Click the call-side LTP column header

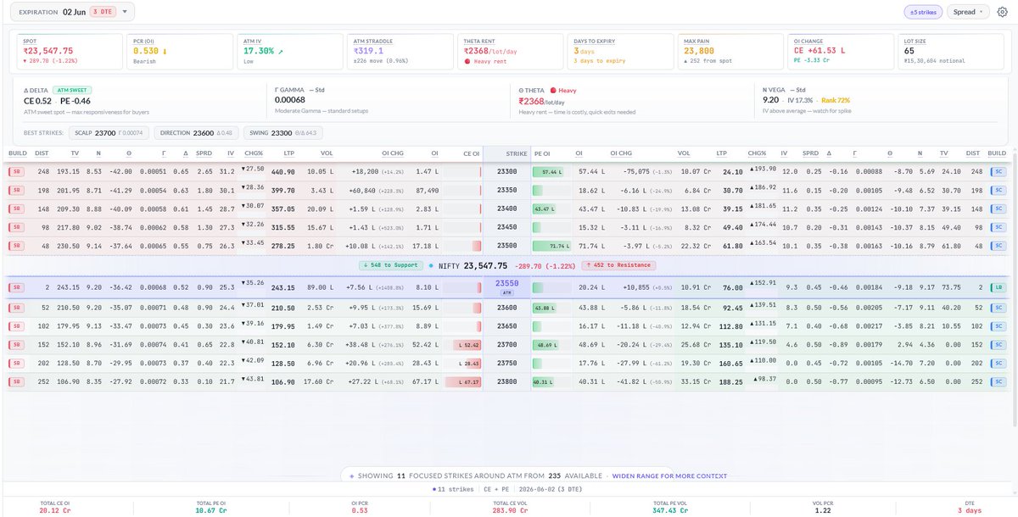[288, 153]
